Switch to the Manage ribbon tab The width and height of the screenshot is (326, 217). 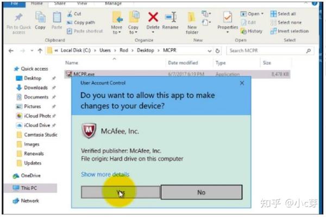tap(113, 4)
